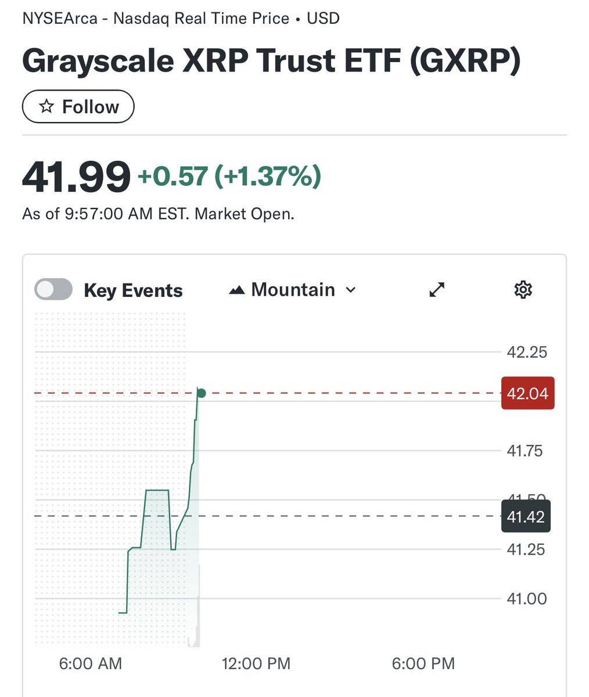Click the 42.25 price axis label

tap(527, 352)
